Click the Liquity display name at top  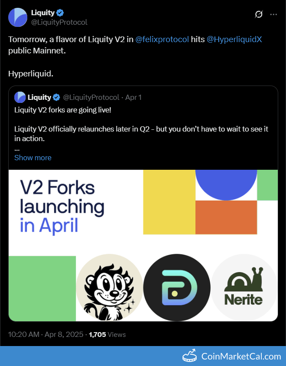click(43, 13)
